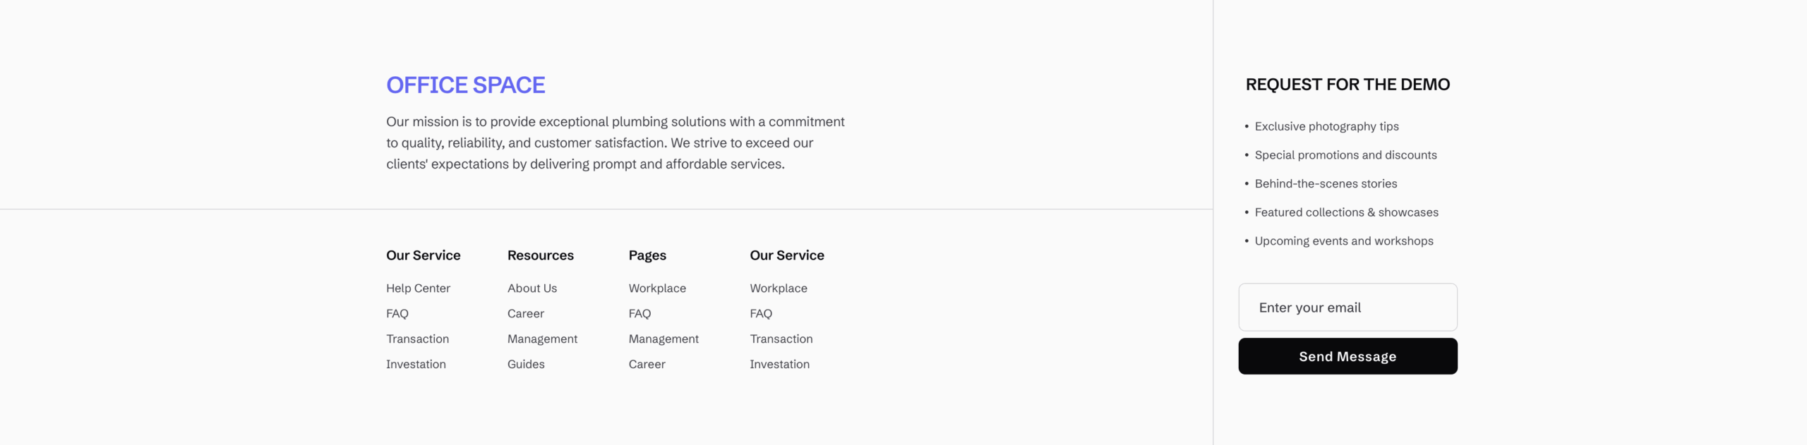Open FAQ under first Our Service column
The height and width of the screenshot is (445, 1807).
click(397, 314)
